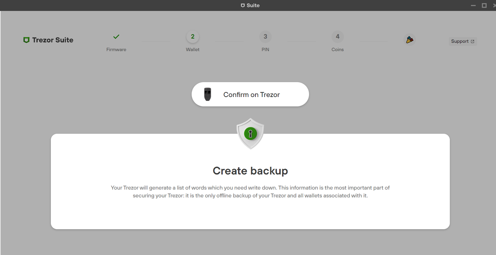
Task: Click the Coins step label
Action: [338, 50]
